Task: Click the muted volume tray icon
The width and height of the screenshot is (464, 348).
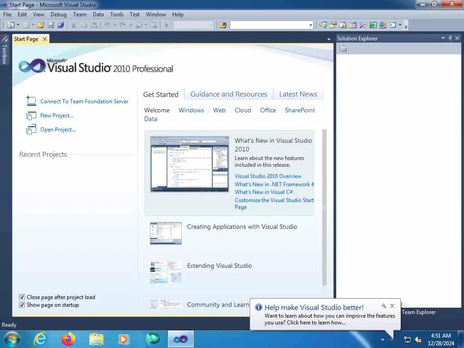Action: tap(418, 340)
